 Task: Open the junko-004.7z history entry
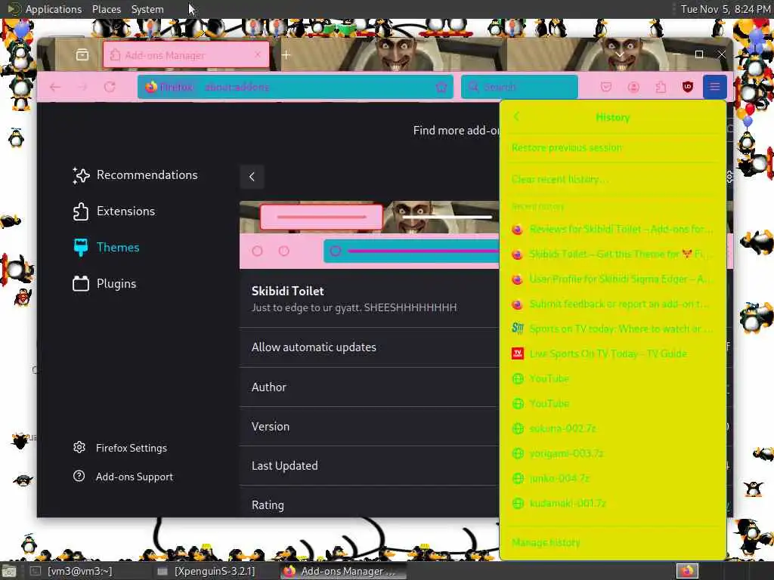pyautogui.click(x=612, y=478)
